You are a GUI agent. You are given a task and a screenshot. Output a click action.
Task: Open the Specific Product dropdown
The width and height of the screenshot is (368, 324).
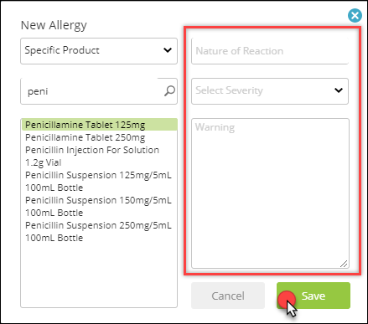coord(99,51)
